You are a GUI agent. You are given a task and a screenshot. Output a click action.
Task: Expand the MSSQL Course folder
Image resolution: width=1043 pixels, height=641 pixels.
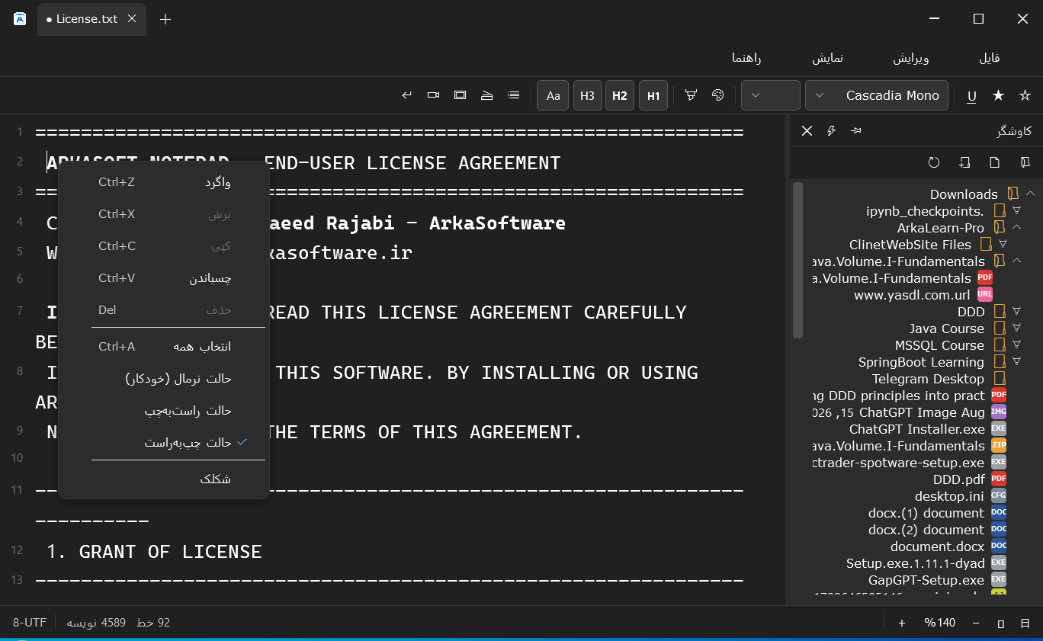(x=1017, y=345)
